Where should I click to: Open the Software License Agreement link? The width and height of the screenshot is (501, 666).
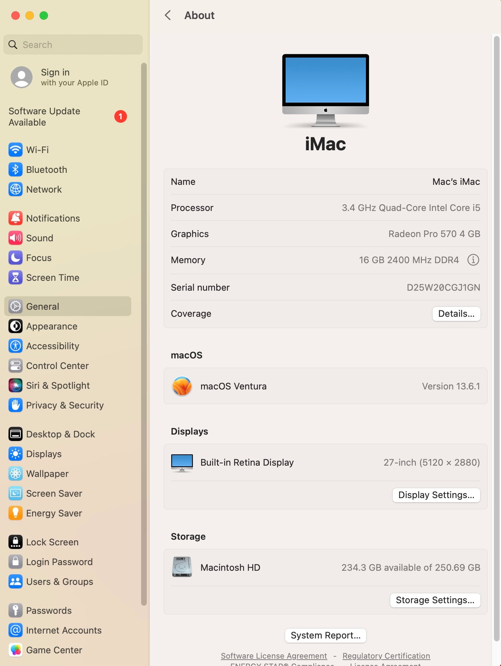pos(274,656)
